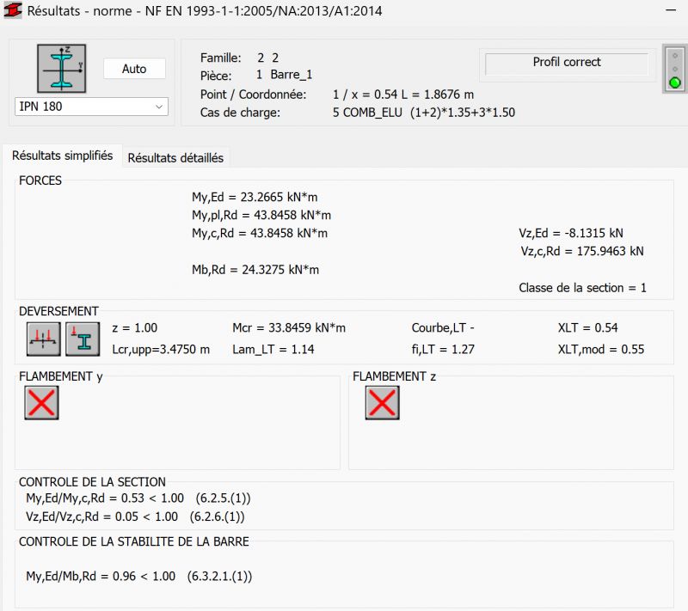Click the I-section profile icon
Viewport: 688px width, 611px height.
click(61, 68)
